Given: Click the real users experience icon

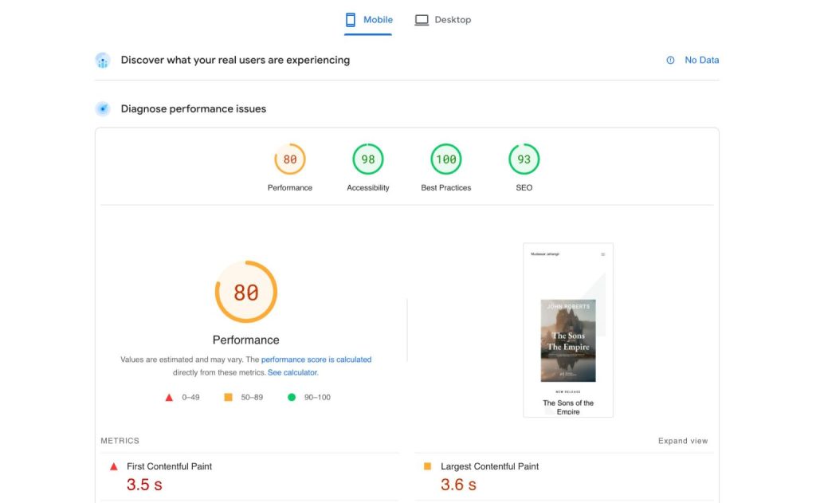Looking at the screenshot, I should tap(103, 61).
